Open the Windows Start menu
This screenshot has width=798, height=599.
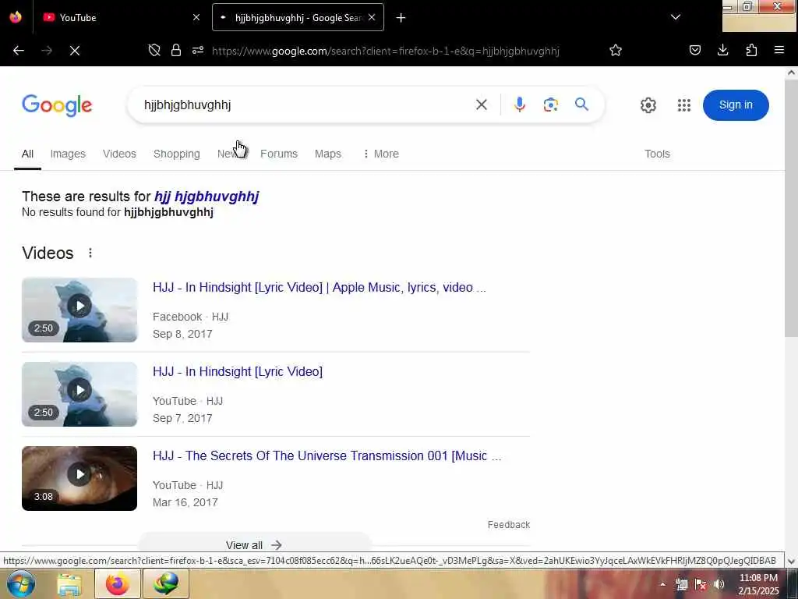click(21, 583)
